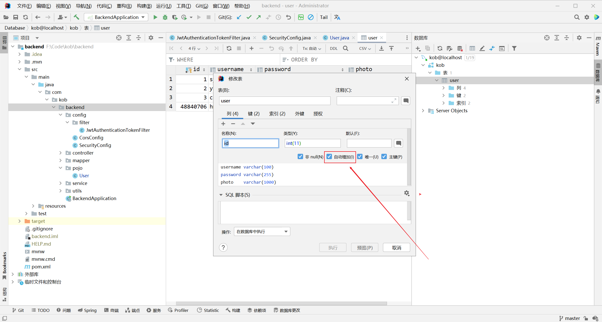Click the Build hammer icon
Screen dimensions: 602x322
76,17
